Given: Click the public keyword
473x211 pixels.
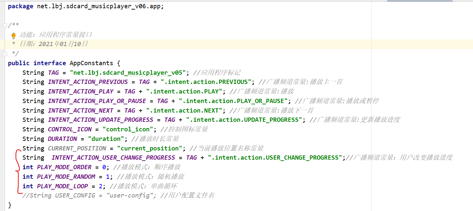Looking at the screenshot, I should 19,63.
